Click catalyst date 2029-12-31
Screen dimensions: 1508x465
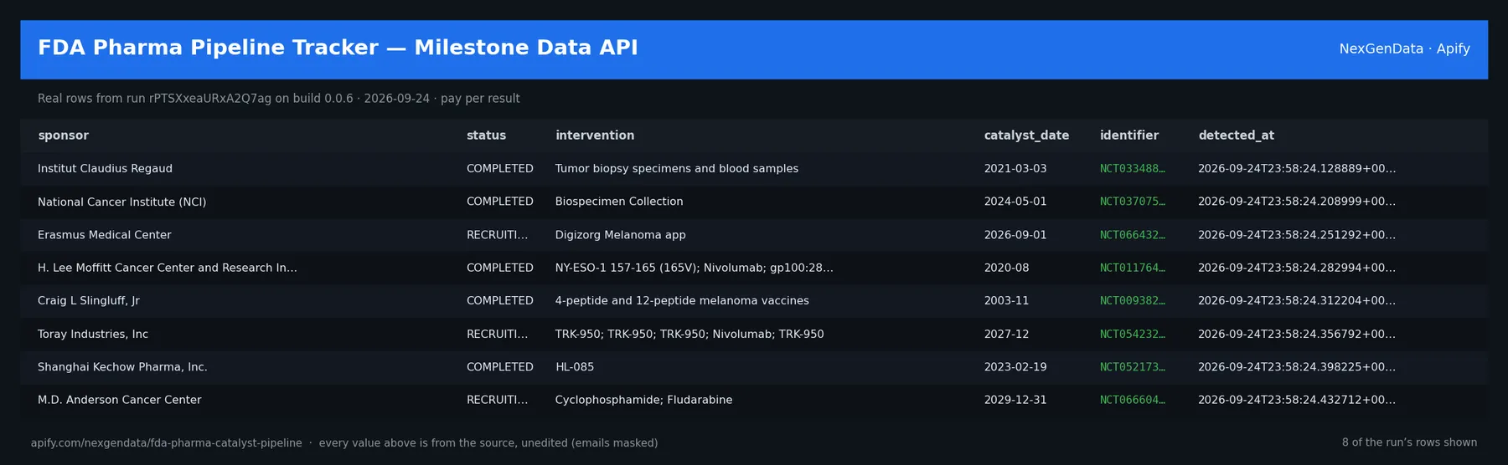1015,400
